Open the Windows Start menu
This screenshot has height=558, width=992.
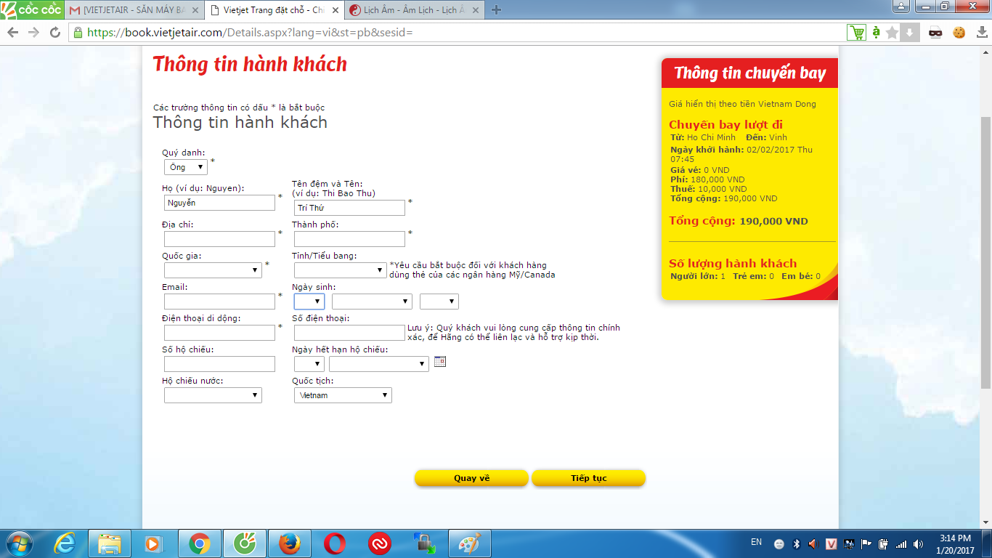[20, 543]
